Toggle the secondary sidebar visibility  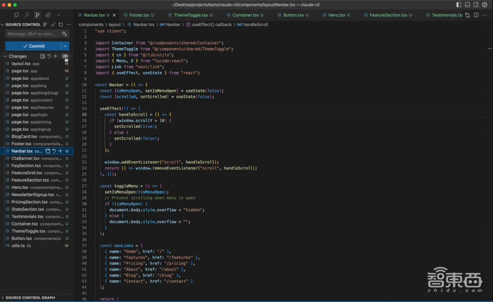476,5
